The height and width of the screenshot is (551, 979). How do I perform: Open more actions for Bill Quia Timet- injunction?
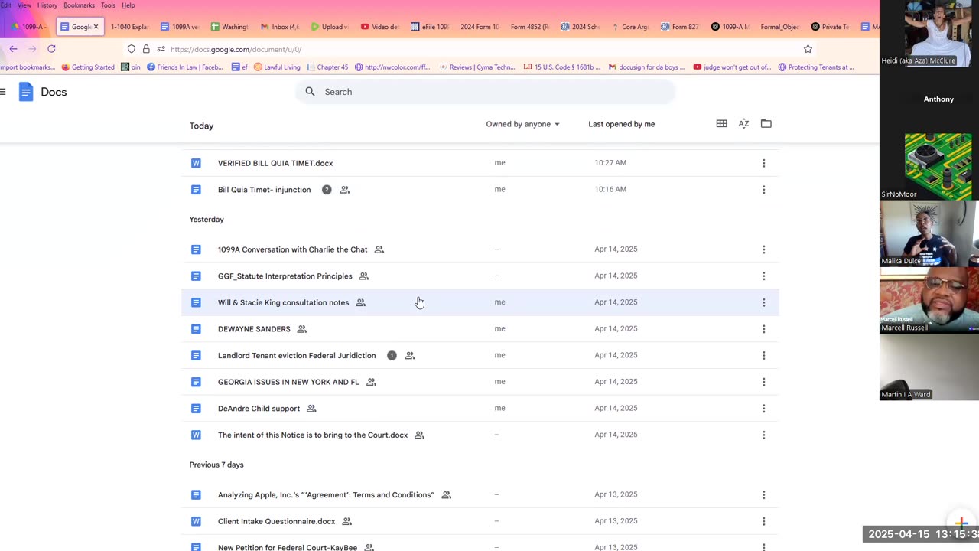point(763,190)
